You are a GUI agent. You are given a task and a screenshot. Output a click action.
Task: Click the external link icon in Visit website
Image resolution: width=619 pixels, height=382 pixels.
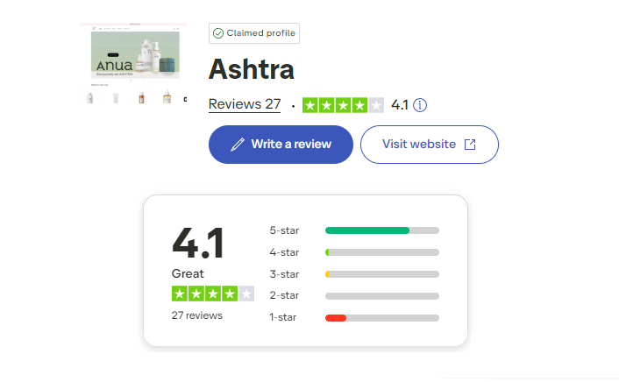(470, 145)
